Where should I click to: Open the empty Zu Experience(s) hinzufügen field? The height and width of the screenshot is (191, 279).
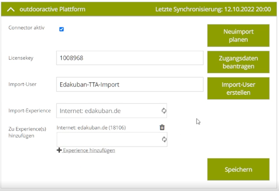(108, 140)
